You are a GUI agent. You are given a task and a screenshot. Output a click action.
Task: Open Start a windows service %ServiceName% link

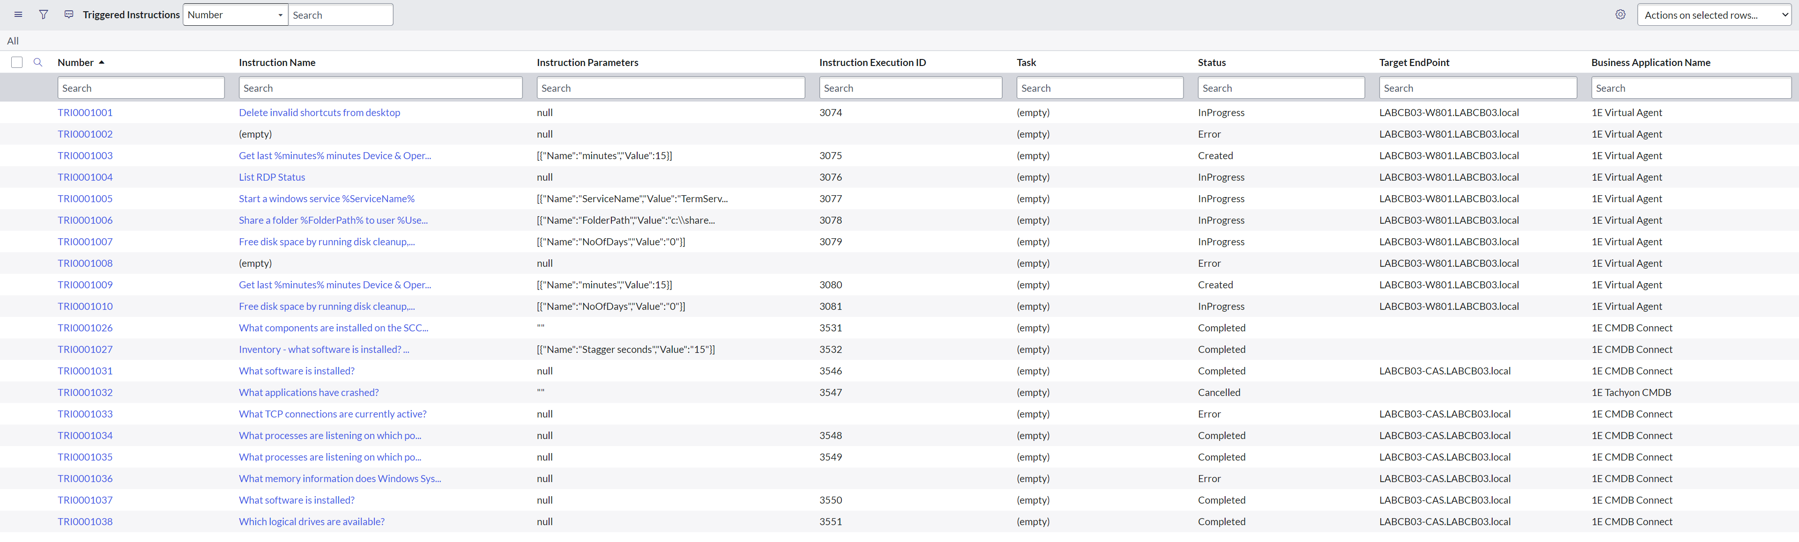327,199
